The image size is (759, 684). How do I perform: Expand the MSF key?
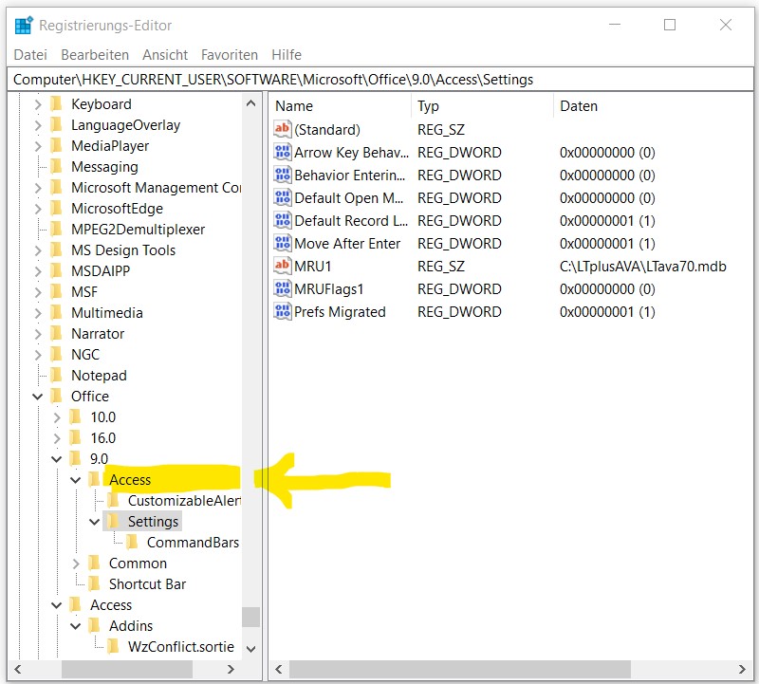[x=38, y=291]
